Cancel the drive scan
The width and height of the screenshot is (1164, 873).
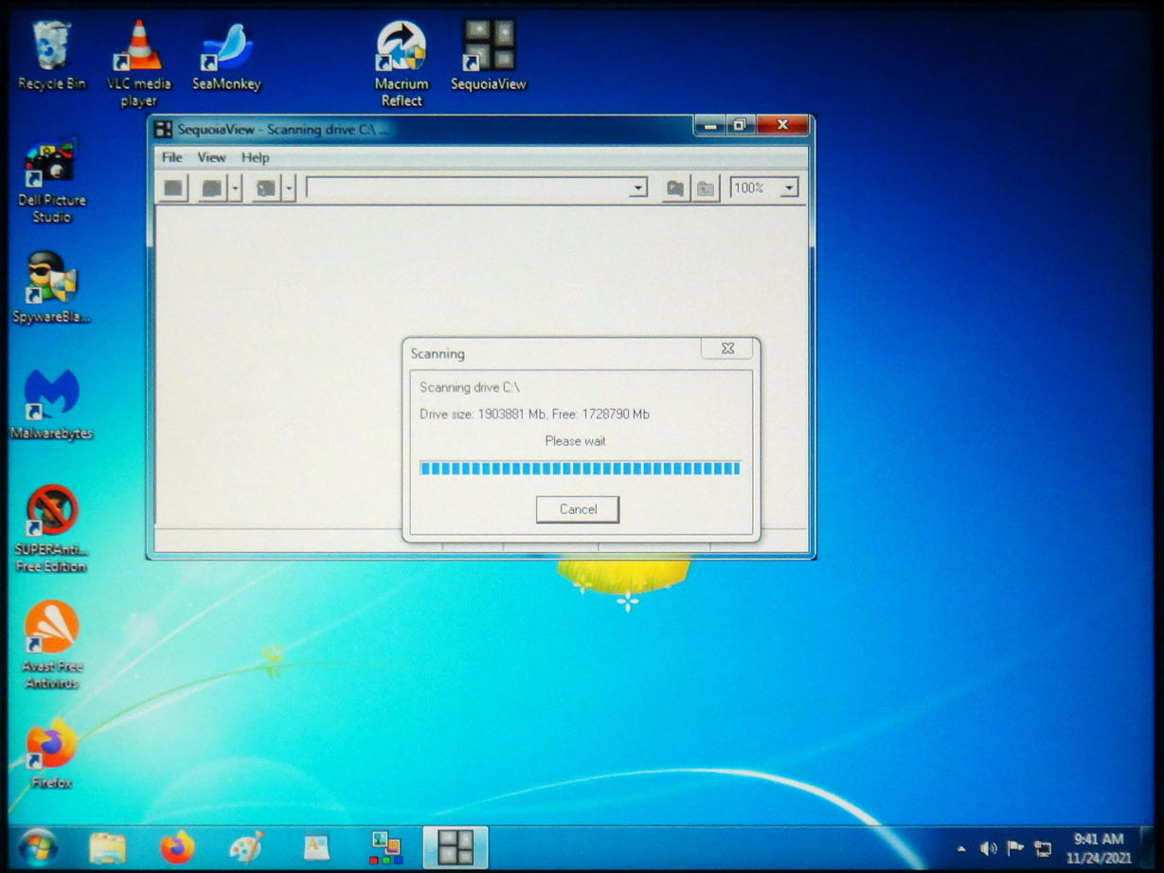(578, 509)
